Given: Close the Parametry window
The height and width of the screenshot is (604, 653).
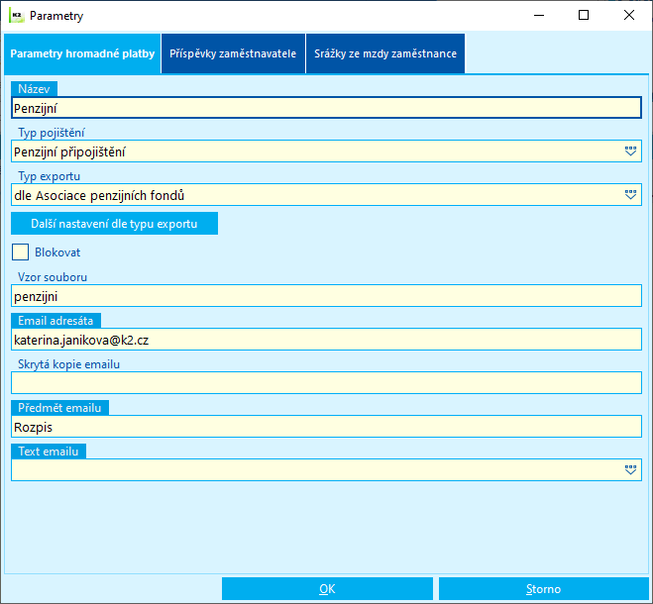Looking at the screenshot, I should [x=629, y=16].
